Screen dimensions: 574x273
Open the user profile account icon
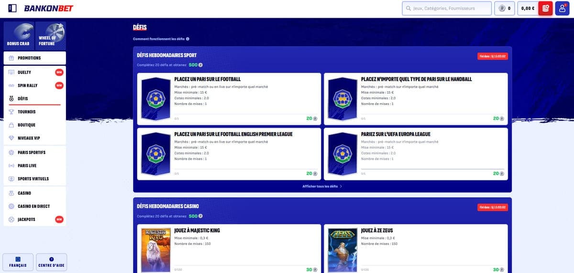(562, 8)
